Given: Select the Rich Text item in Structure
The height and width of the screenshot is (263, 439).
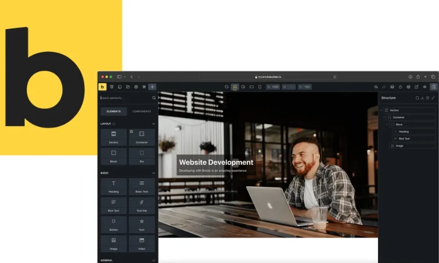Looking at the screenshot, I should pos(403,139).
